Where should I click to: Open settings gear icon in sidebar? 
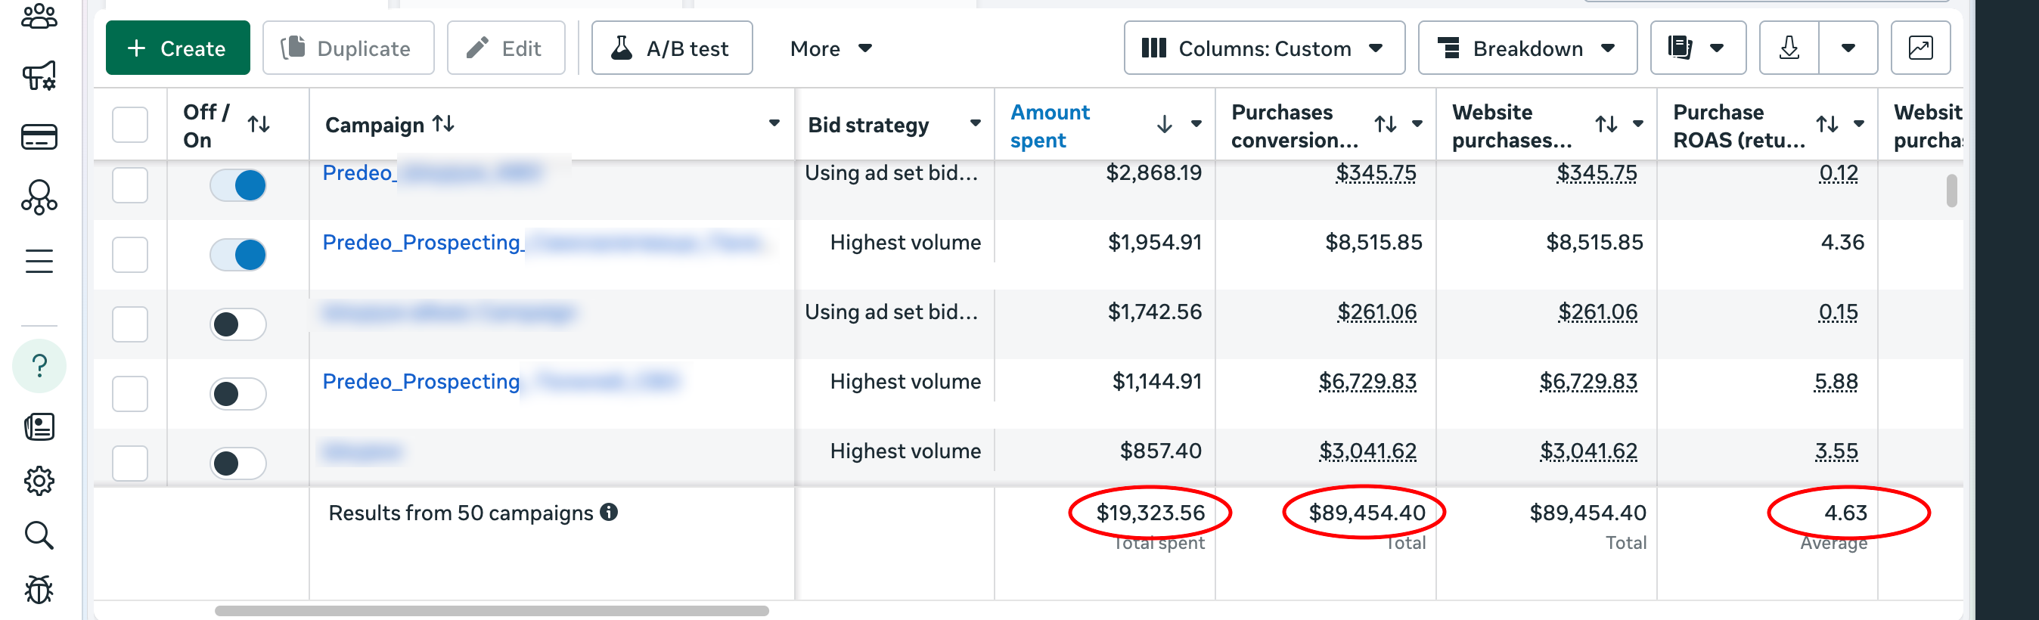coord(39,481)
